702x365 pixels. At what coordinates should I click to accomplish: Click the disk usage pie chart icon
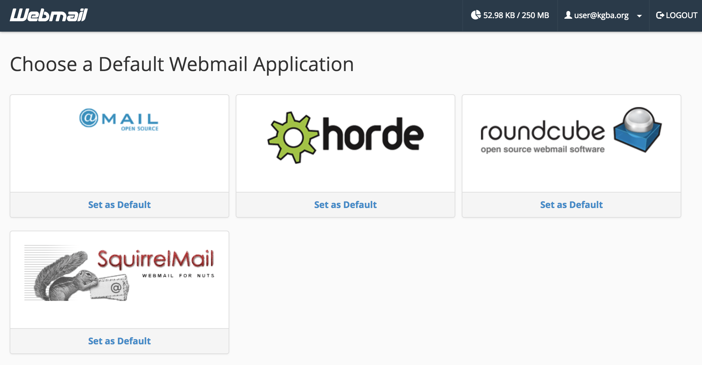click(476, 15)
